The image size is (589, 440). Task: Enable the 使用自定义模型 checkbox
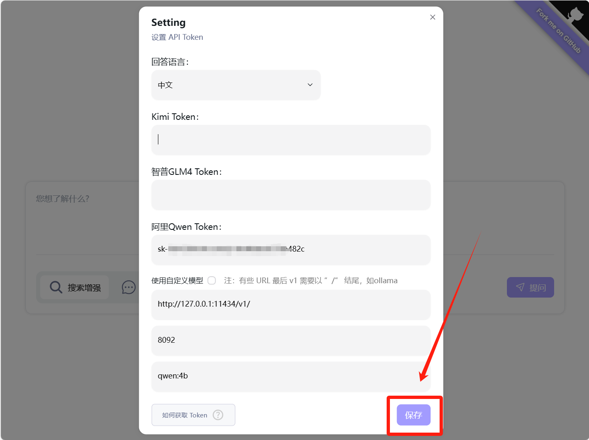[212, 281]
